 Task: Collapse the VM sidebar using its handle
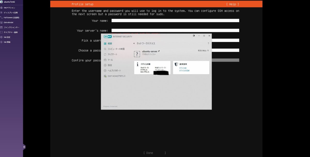tap(24, 147)
